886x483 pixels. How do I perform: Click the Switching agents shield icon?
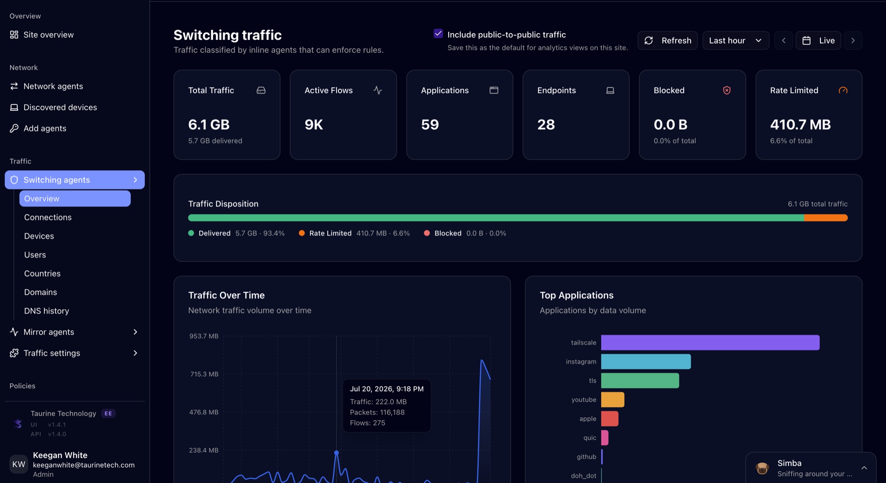pyautogui.click(x=14, y=180)
